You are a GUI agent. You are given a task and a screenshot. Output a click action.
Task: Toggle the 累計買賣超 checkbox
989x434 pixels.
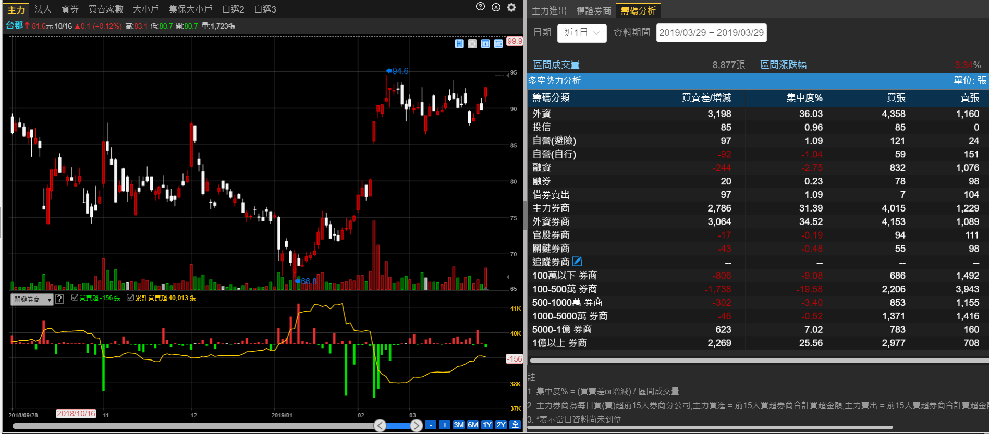130,297
